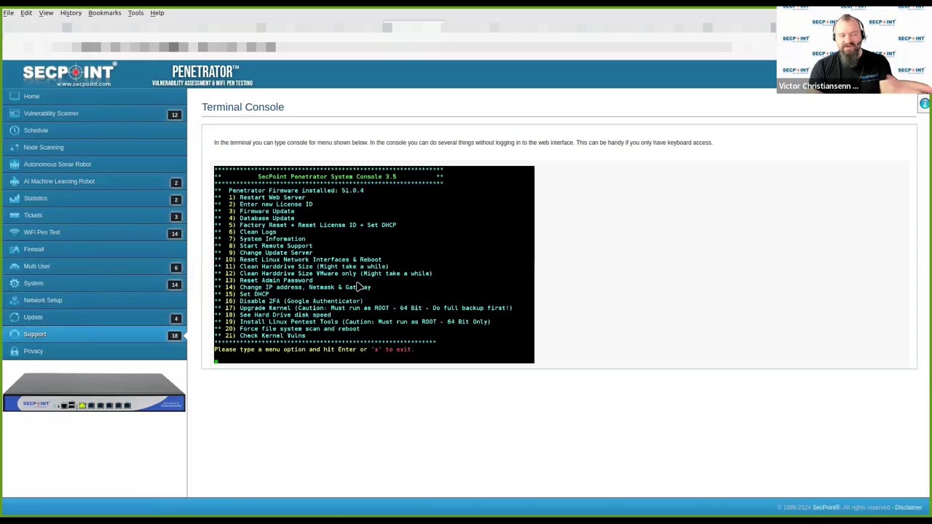The height and width of the screenshot is (524, 932).
Task: Click the Vulnerability Scanner sidebar icon
Action: pyautogui.click(x=15, y=114)
